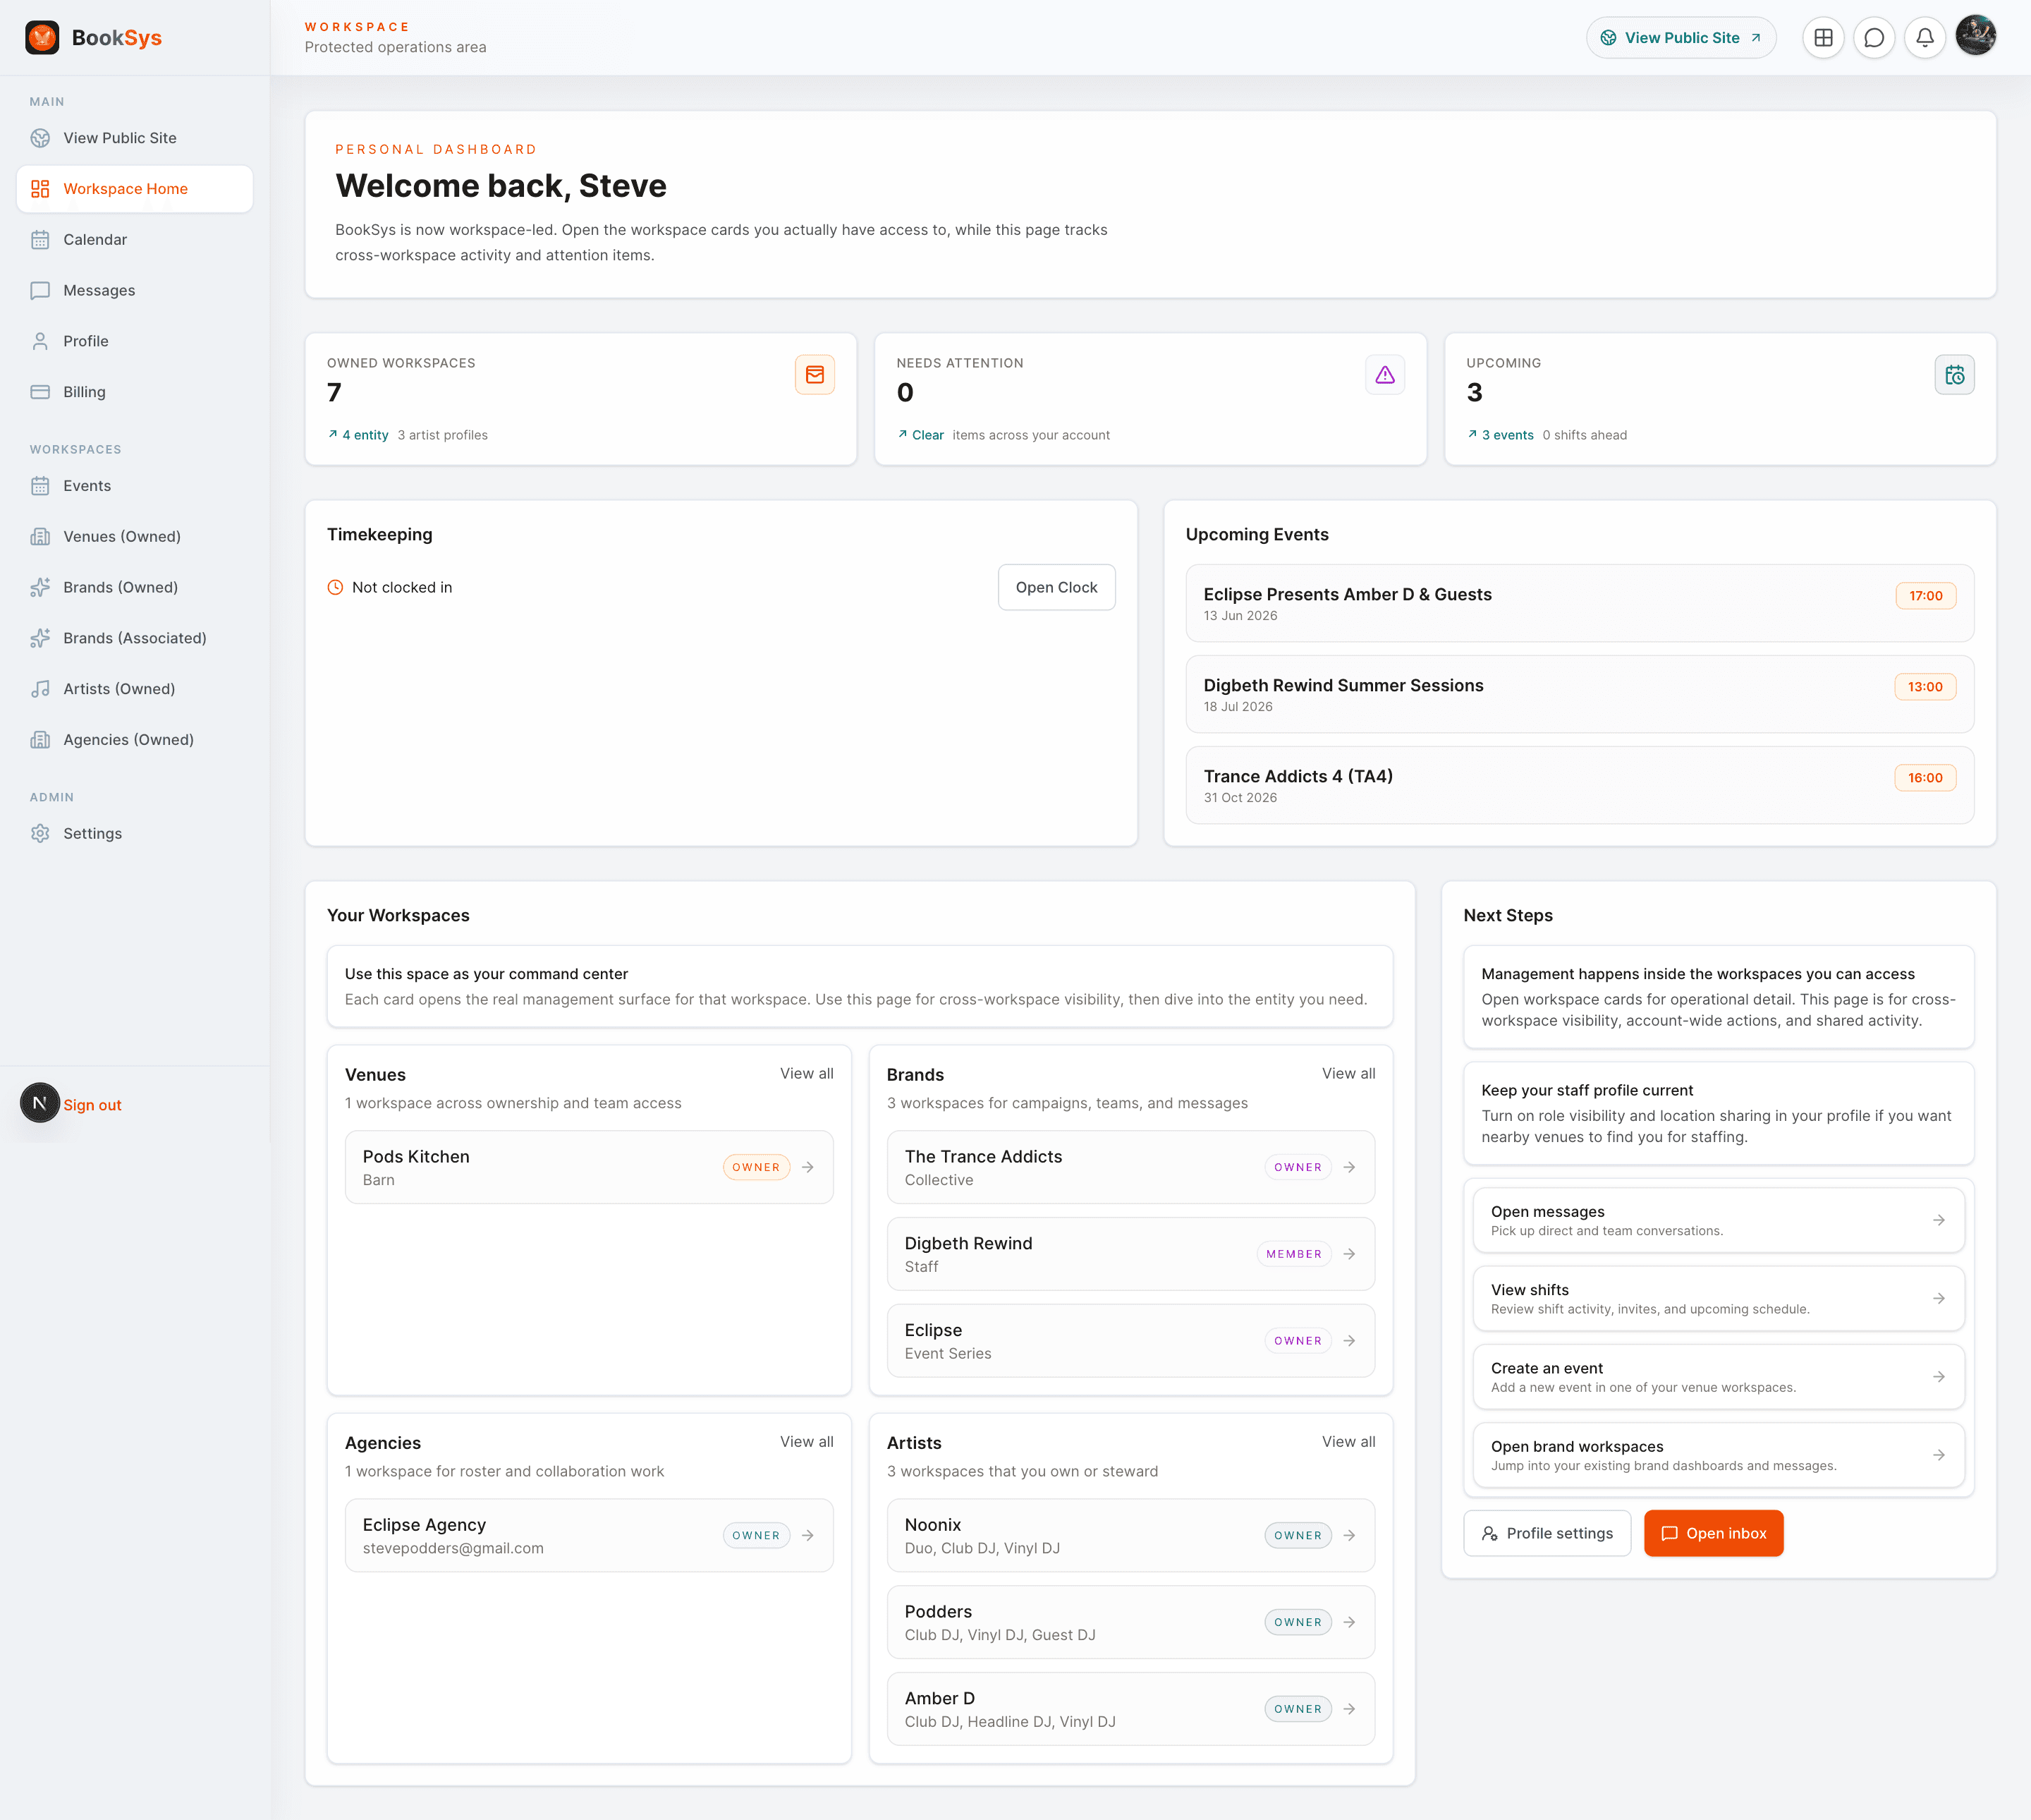The height and width of the screenshot is (1820, 2031).
Task: Open Brands (Owned) in sidebar
Action: coord(135,588)
